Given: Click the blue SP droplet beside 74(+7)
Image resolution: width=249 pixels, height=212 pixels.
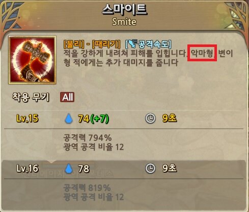Looking at the screenshot, I should click(x=69, y=119).
